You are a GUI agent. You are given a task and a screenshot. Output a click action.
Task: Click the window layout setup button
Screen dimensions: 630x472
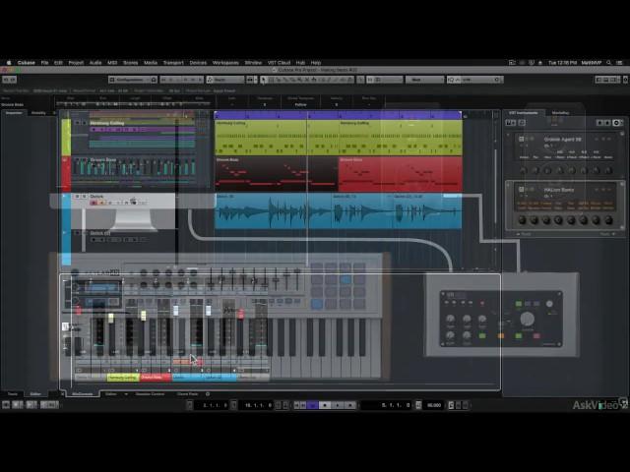tap(606, 80)
